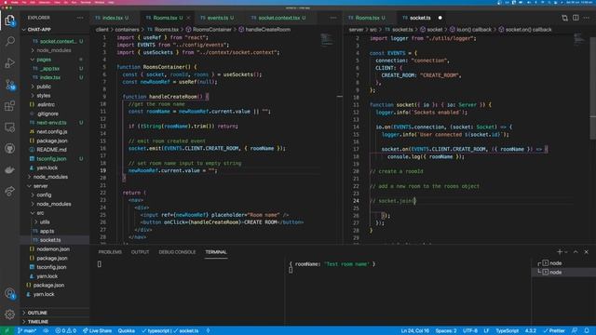
Task: Split the right editor
Action: point(576,18)
